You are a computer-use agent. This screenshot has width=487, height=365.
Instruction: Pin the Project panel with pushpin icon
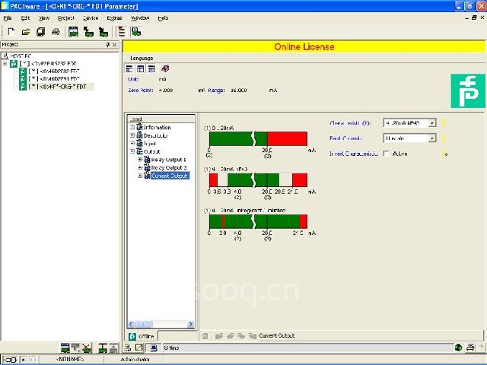click(x=108, y=45)
